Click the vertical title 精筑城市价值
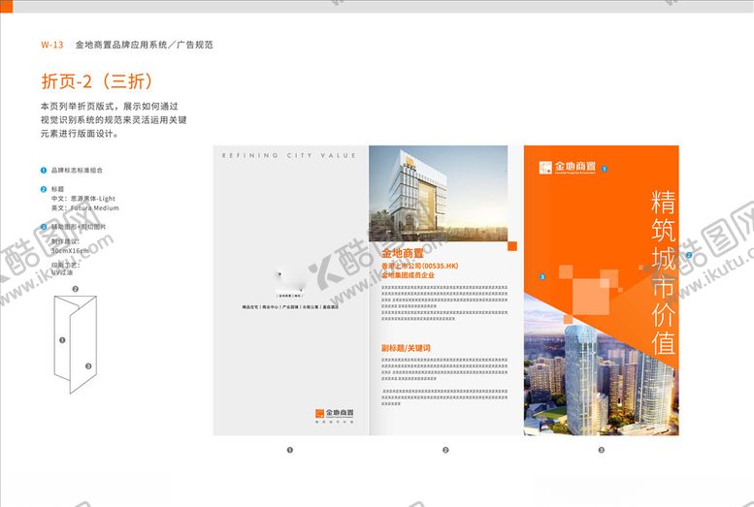Screen dimensions: 754x507 point(664,272)
